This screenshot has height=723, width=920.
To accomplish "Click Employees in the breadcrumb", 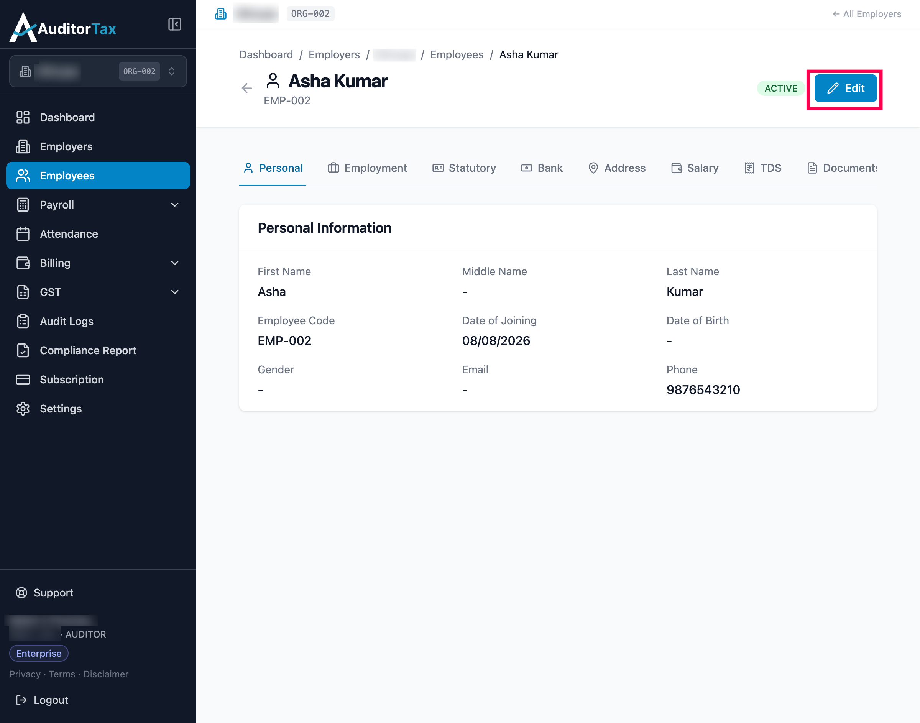I will (x=457, y=54).
